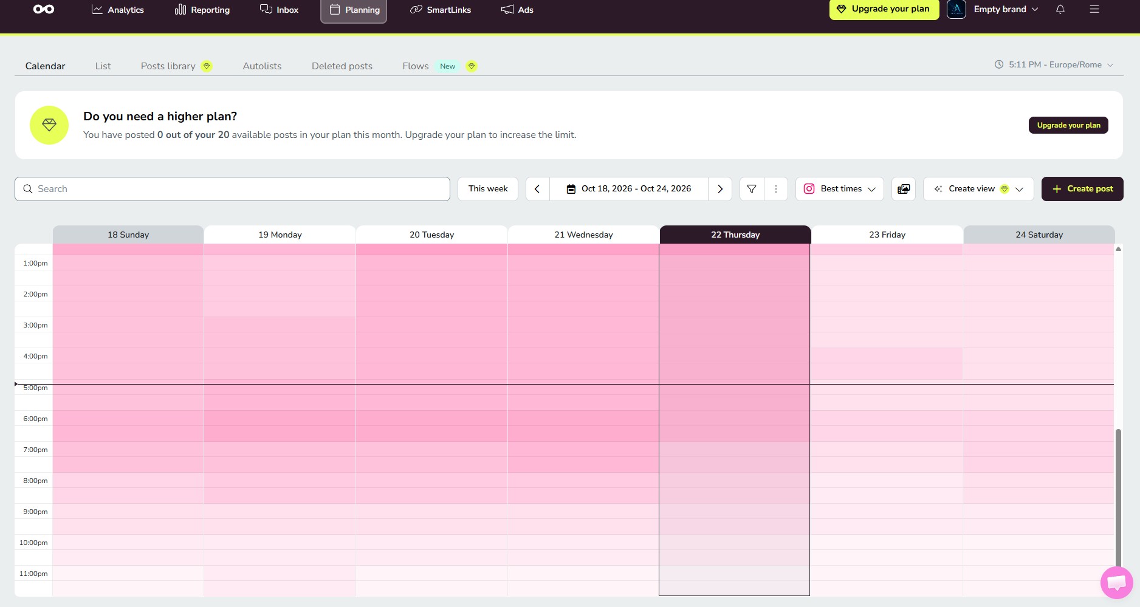This screenshot has width=1140, height=607.
Task: View the Deleted posts tab
Action: [x=342, y=66]
